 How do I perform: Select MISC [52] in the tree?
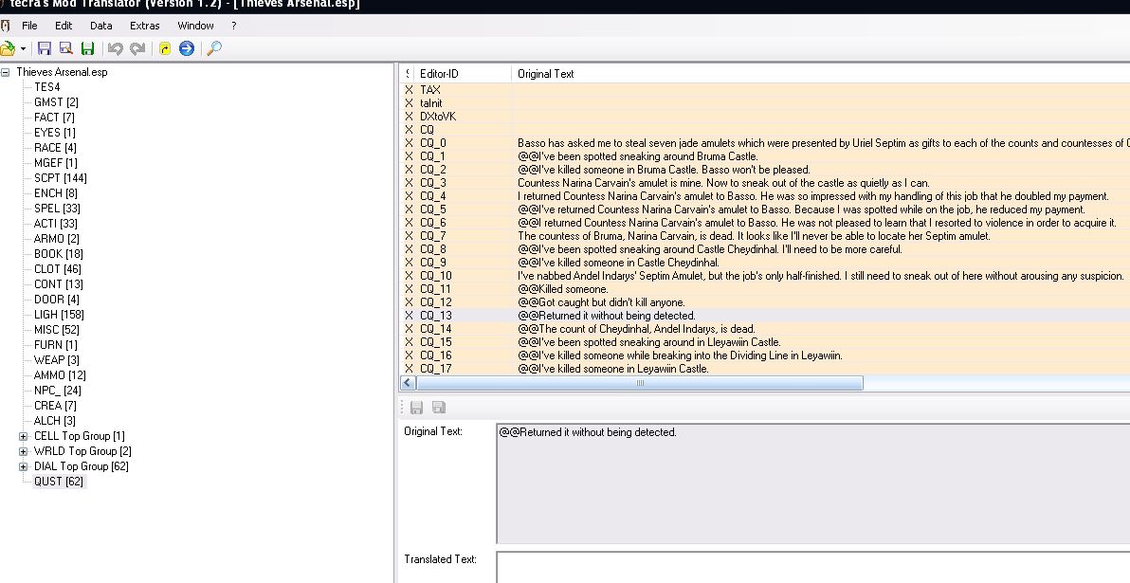[57, 329]
